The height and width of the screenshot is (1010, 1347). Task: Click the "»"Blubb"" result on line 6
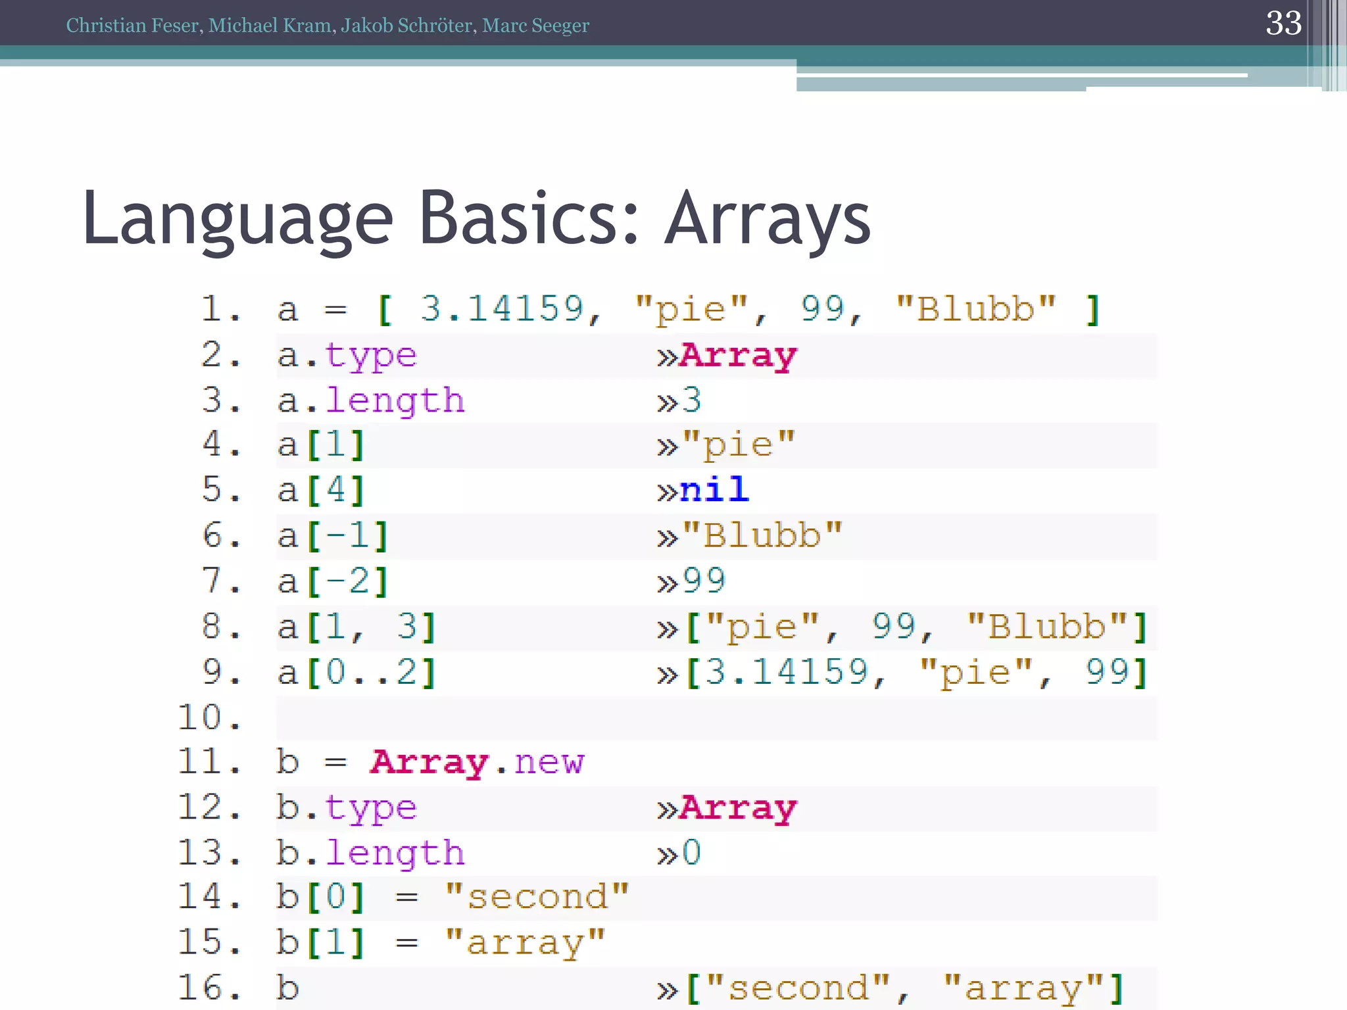[750, 536]
